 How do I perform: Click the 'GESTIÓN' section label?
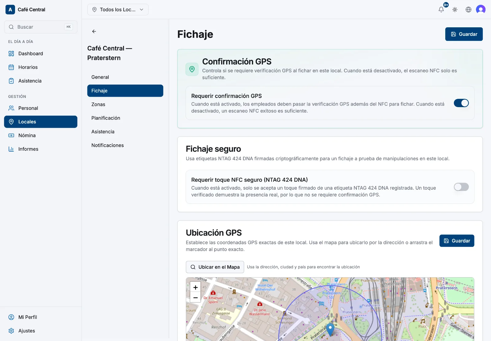point(17,97)
